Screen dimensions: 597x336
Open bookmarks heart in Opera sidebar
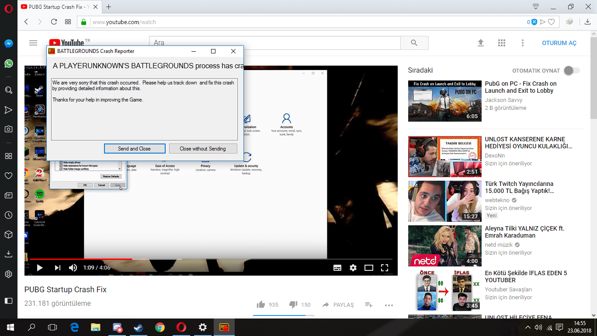tap(8, 175)
